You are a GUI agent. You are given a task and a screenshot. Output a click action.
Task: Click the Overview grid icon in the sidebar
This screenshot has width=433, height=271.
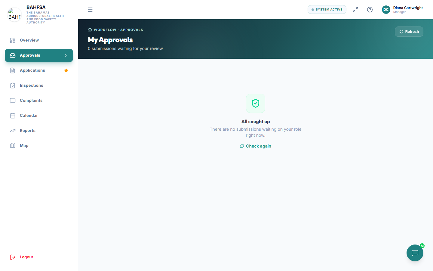[13, 40]
